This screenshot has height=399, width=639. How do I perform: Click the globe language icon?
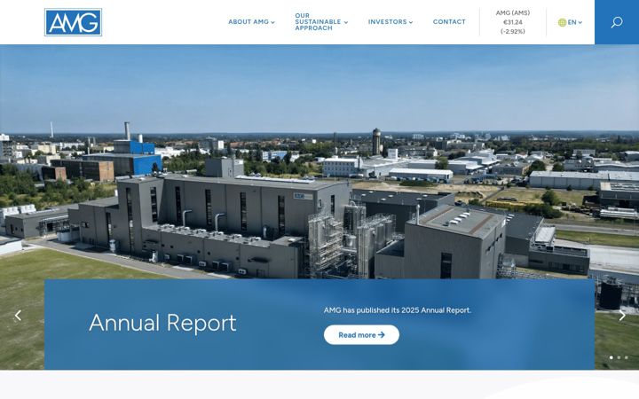[562, 22]
